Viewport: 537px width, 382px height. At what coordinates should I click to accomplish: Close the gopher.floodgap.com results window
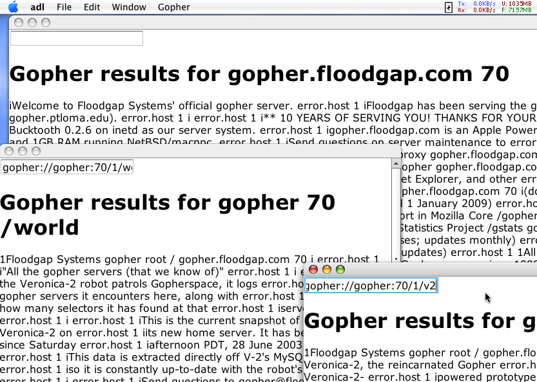click(18, 23)
